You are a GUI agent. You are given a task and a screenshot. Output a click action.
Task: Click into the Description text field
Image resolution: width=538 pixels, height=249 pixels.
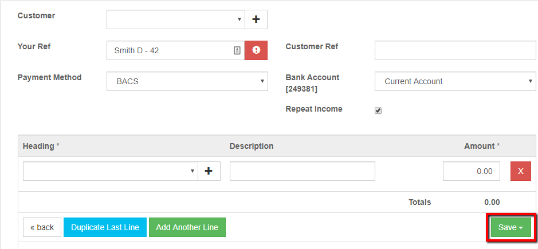(302, 171)
